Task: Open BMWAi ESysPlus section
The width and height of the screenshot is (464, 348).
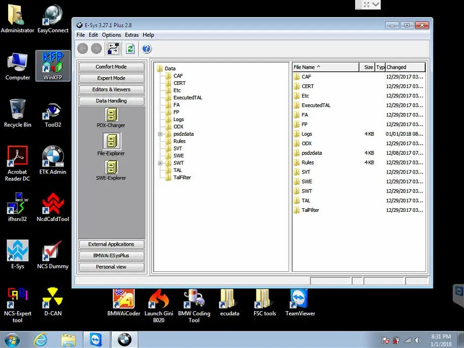Action: [111, 255]
